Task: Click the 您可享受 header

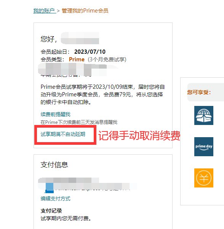Action: [x=199, y=92]
